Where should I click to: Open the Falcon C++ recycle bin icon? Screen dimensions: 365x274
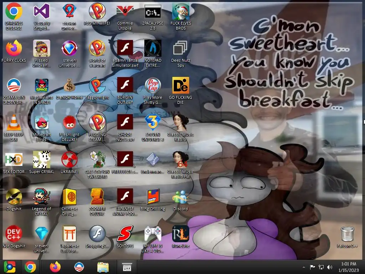tap(347, 233)
